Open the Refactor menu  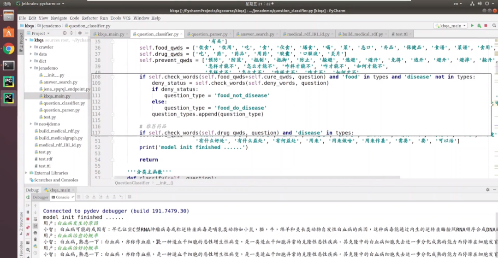[x=89, y=18]
